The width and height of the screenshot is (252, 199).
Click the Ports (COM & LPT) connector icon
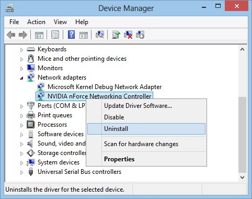pos(31,106)
